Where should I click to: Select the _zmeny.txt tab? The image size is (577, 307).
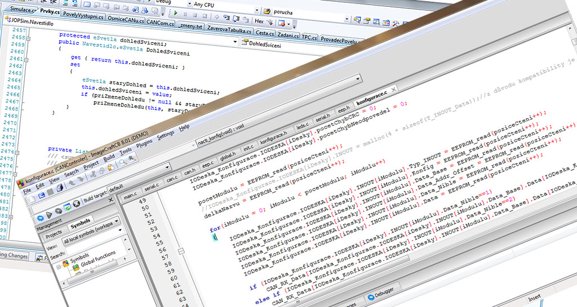[190, 26]
